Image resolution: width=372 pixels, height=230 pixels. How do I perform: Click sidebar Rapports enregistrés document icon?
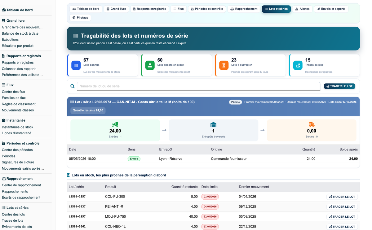pyautogui.click(x=3, y=56)
